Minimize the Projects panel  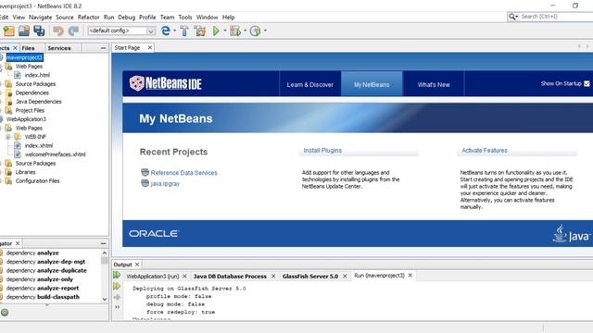pyautogui.click(x=103, y=48)
